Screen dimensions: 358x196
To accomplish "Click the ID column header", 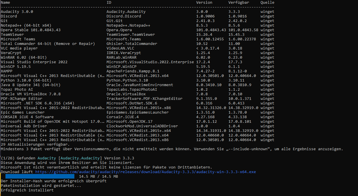I will click(109, 3).
